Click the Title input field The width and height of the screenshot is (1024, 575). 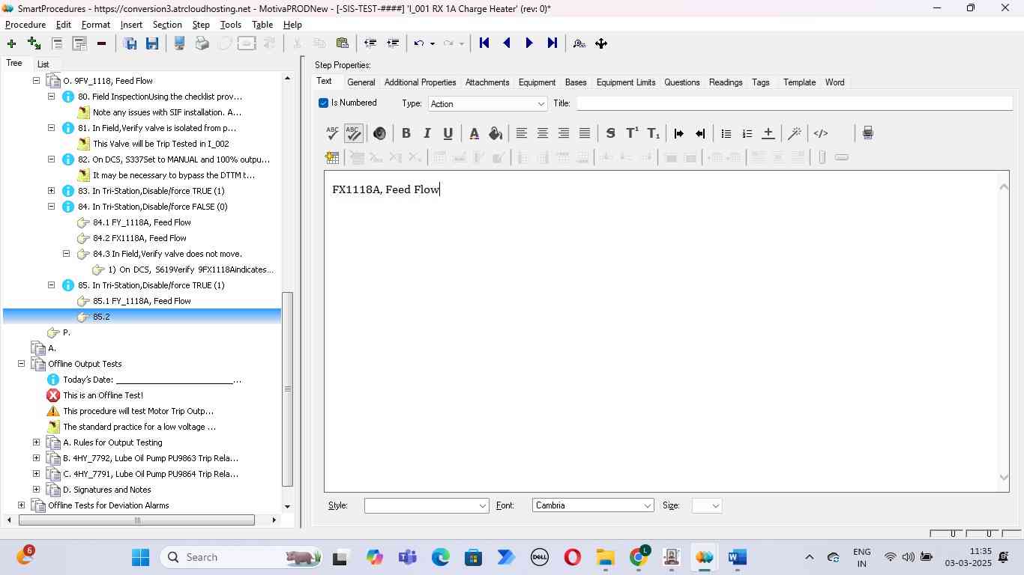pyautogui.click(x=795, y=103)
